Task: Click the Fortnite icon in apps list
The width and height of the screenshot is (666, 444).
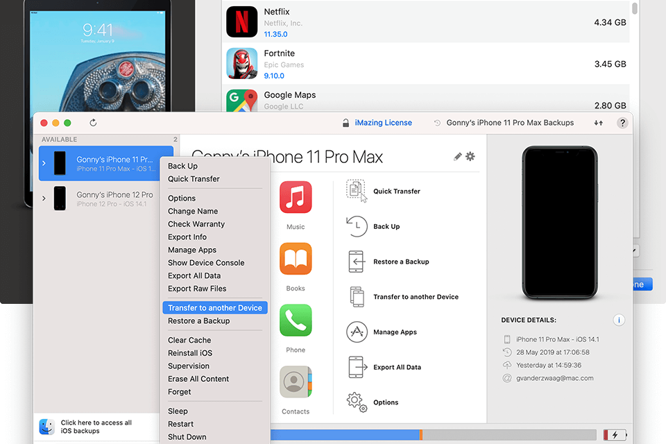Action: pyautogui.click(x=241, y=64)
